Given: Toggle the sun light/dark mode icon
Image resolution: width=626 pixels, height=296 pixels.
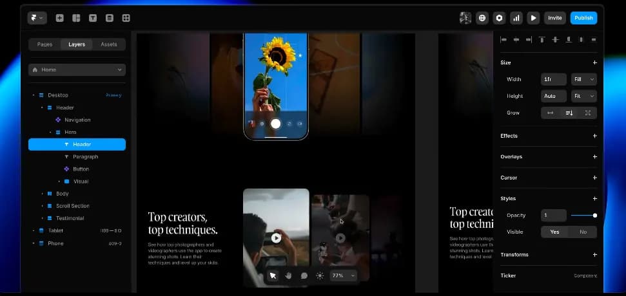Looking at the screenshot, I should point(320,275).
